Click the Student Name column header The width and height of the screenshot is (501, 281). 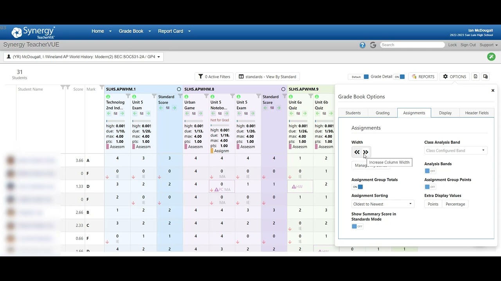coord(31,89)
